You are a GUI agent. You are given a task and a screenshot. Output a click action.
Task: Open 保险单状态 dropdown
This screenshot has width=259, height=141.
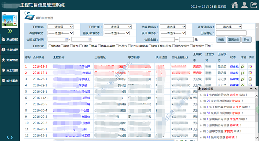(x=61, y=33)
